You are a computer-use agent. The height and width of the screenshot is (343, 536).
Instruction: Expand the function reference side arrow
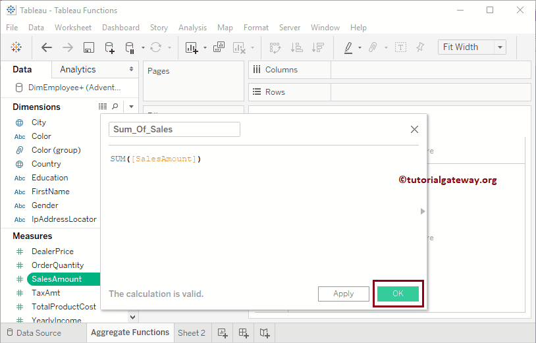pos(423,211)
